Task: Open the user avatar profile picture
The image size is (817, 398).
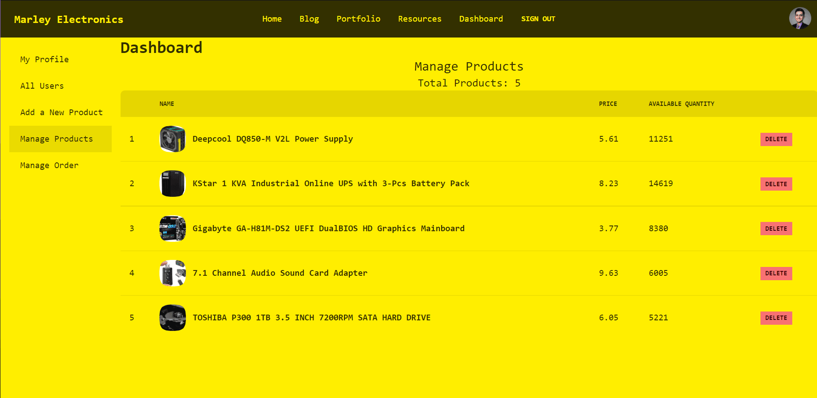Action: pyautogui.click(x=800, y=19)
